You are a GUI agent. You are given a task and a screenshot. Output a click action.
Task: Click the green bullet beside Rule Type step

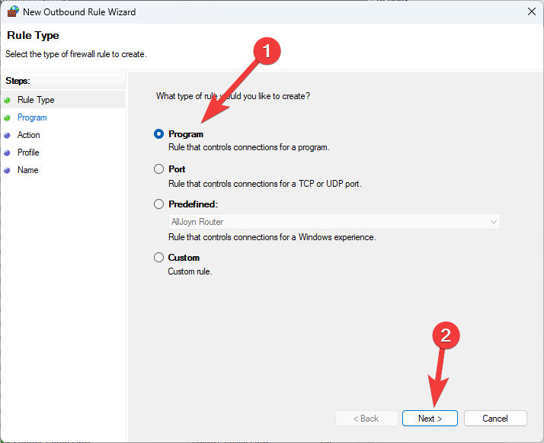[7, 100]
